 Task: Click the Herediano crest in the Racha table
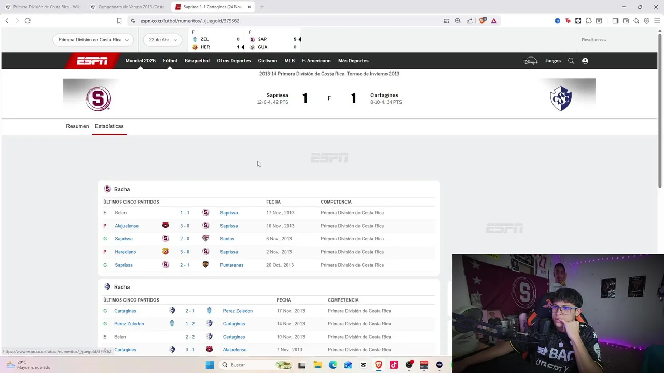point(165,252)
